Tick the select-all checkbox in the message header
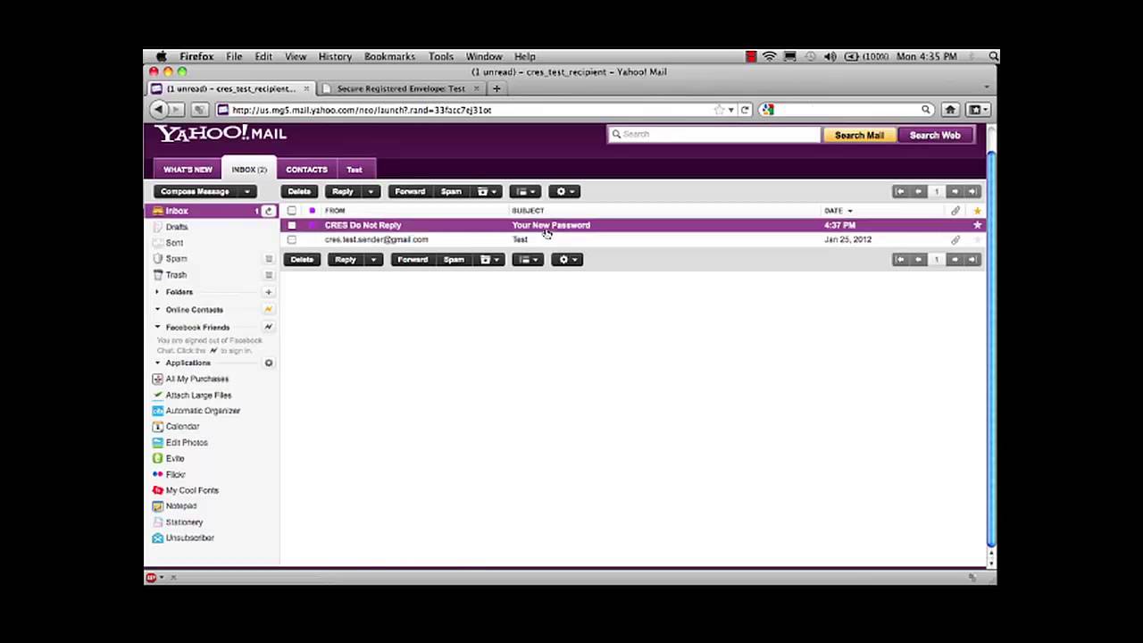The width and height of the screenshot is (1143, 643). [292, 211]
